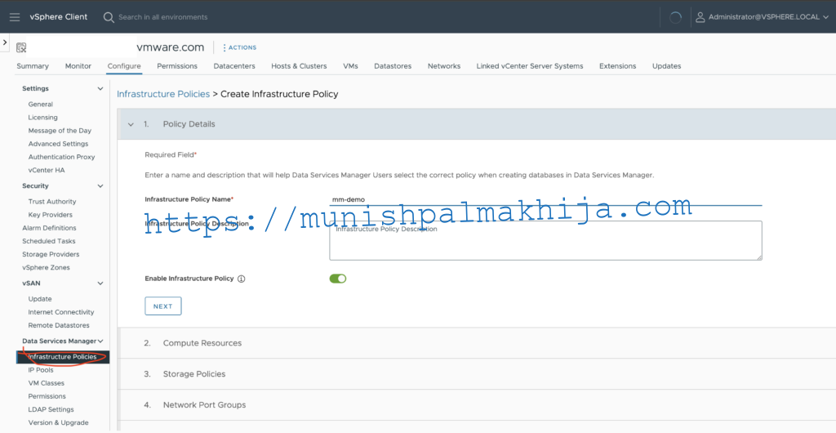Click the vCenter server object icon
Viewport: 836px width, 433px height.
[20, 47]
